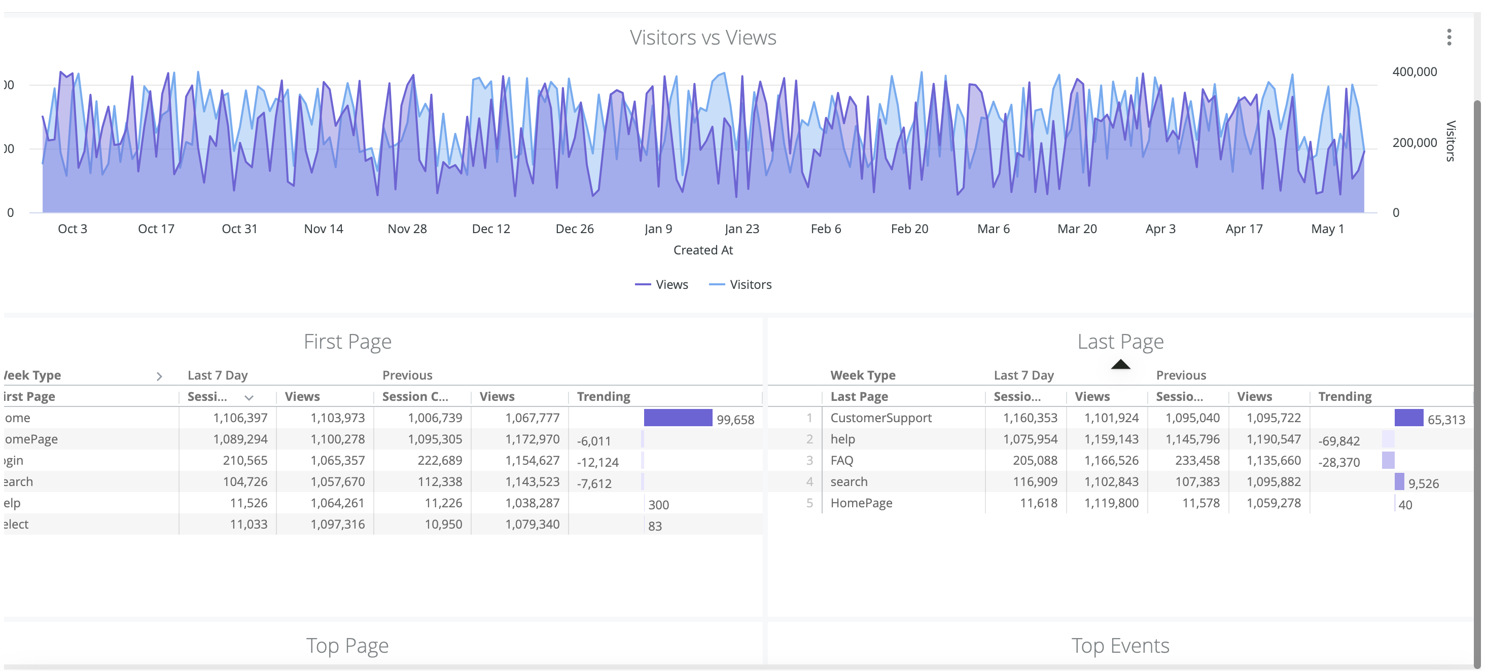The image size is (1485, 671).
Task: Click the search row in Last Page
Action: [848, 481]
